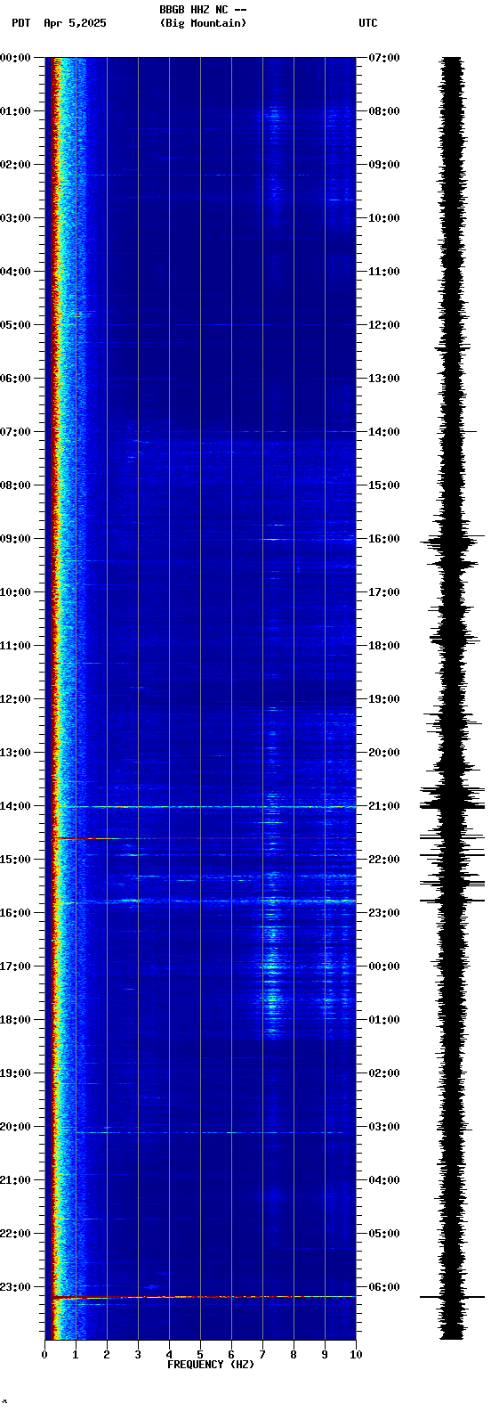491x1411 pixels.
Task: Click the 02:00 UTC time label
Action: coord(384,1073)
